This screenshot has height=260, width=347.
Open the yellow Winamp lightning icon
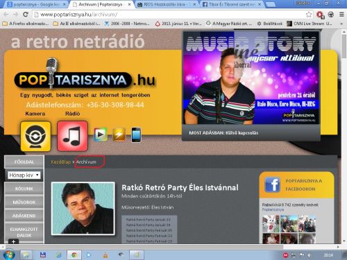[x=119, y=135]
